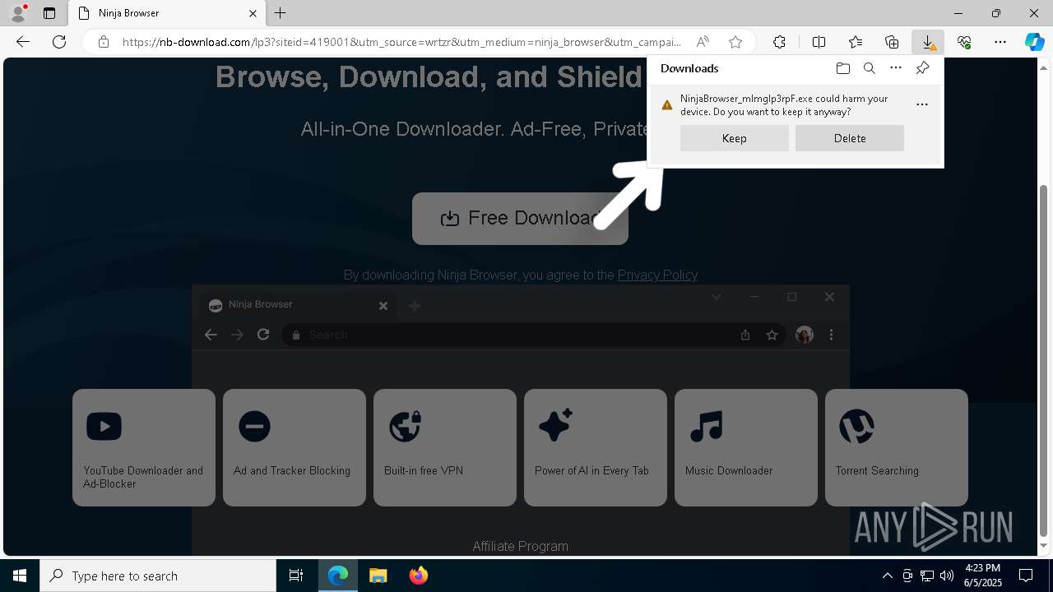This screenshot has height=592, width=1053.
Task: Select YouTube Downloader and Ad-Blocker card
Action: pos(144,447)
